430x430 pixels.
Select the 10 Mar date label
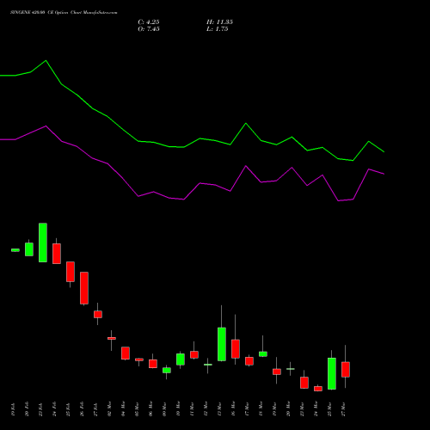[x=178, y=409]
